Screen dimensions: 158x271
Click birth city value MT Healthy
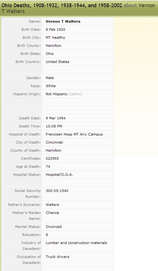coord(55,38)
